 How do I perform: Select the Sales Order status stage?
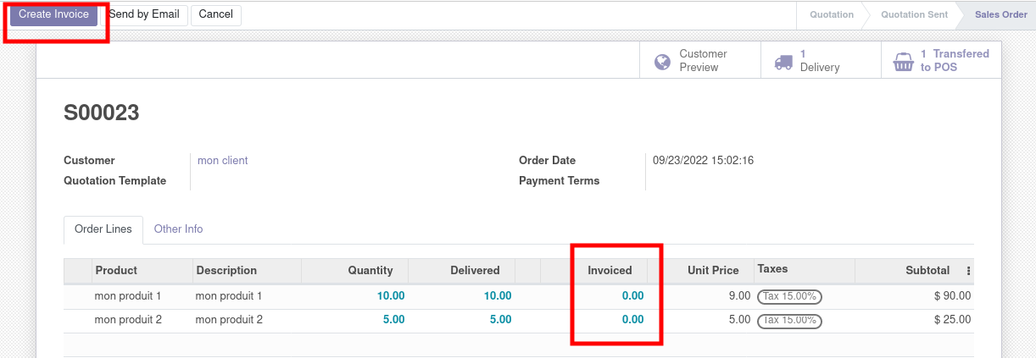click(x=1000, y=14)
